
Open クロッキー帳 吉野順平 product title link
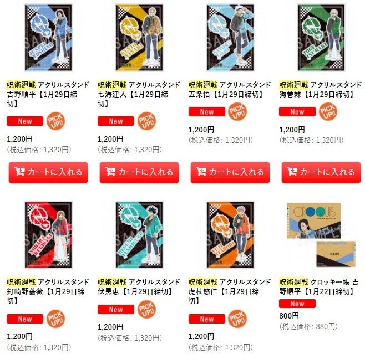[319, 286]
